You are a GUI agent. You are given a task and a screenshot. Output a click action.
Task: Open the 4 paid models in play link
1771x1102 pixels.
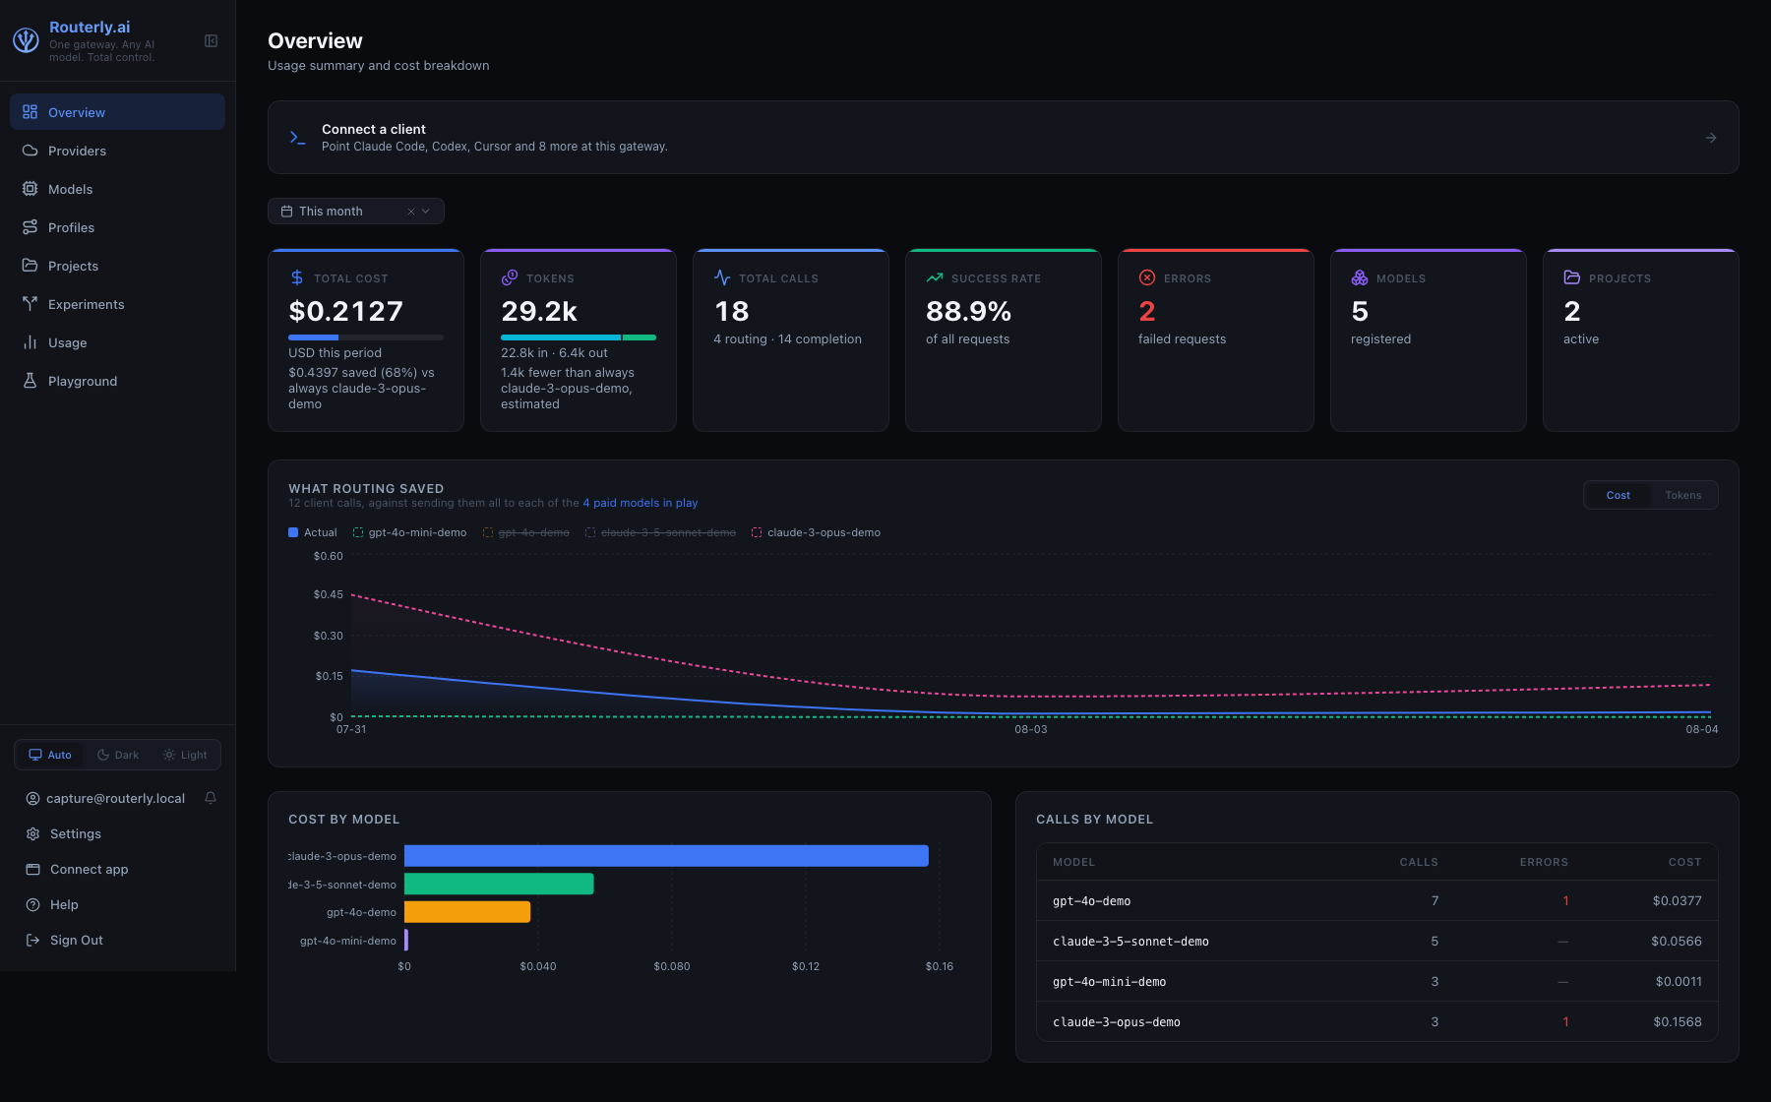pyautogui.click(x=641, y=503)
